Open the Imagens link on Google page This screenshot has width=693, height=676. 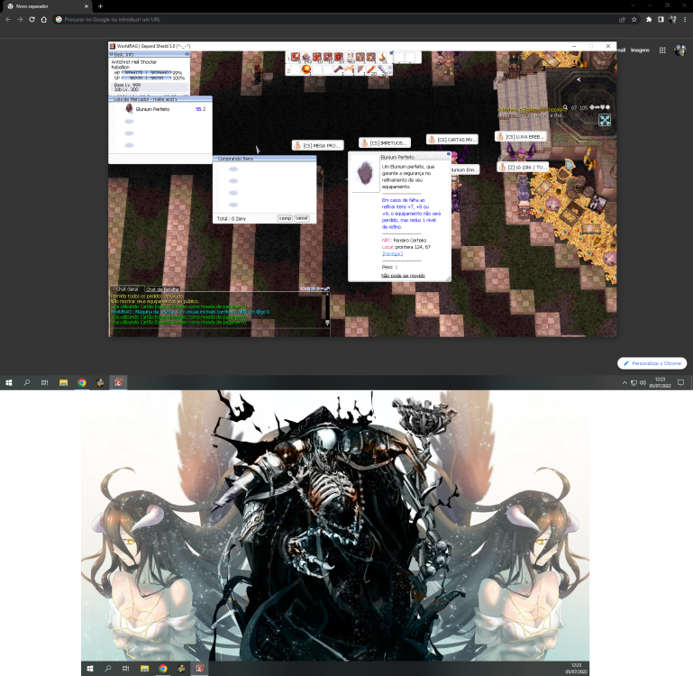pyautogui.click(x=640, y=50)
